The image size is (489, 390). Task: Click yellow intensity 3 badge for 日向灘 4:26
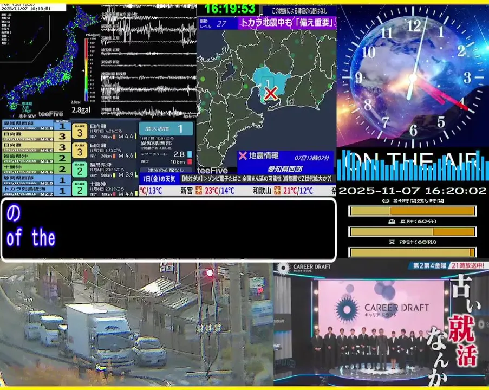coord(80,132)
